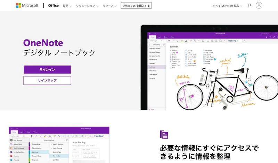Image resolution: width=278 pixels, height=163 pixels.
Task: Select the Bike Fix Day page in the lower screenshot
Action: 59,156
